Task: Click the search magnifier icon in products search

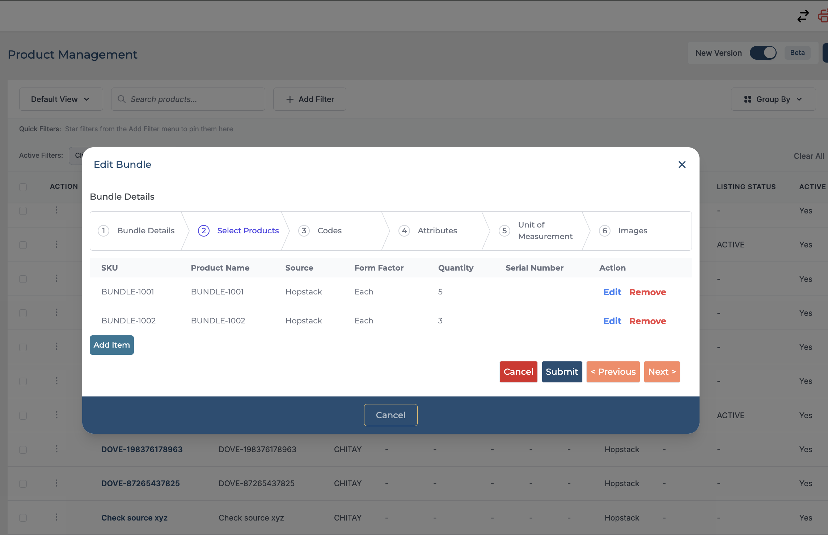Action: 122,99
